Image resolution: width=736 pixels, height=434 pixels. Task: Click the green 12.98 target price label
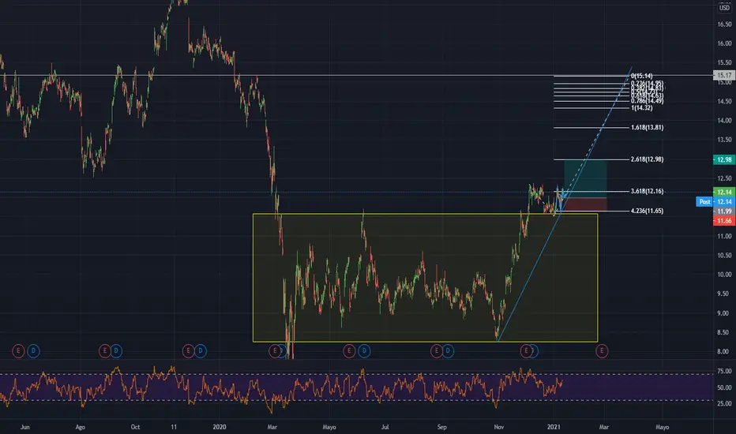coord(724,159)
